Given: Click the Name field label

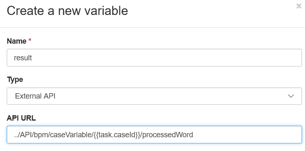Looking at the screenshot, I should (17, 41).
